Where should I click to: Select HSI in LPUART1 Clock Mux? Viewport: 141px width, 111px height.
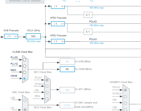(125, 103)
